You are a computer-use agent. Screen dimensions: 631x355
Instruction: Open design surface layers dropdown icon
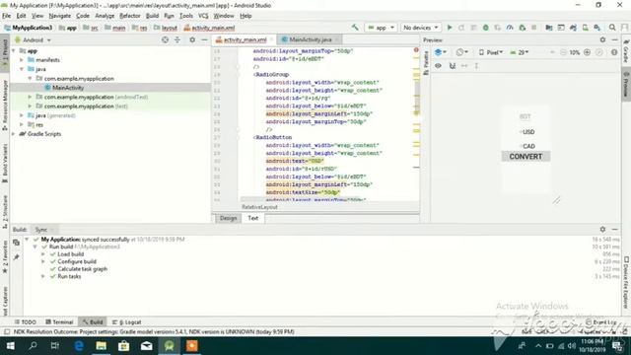click(x=441, y=52)
